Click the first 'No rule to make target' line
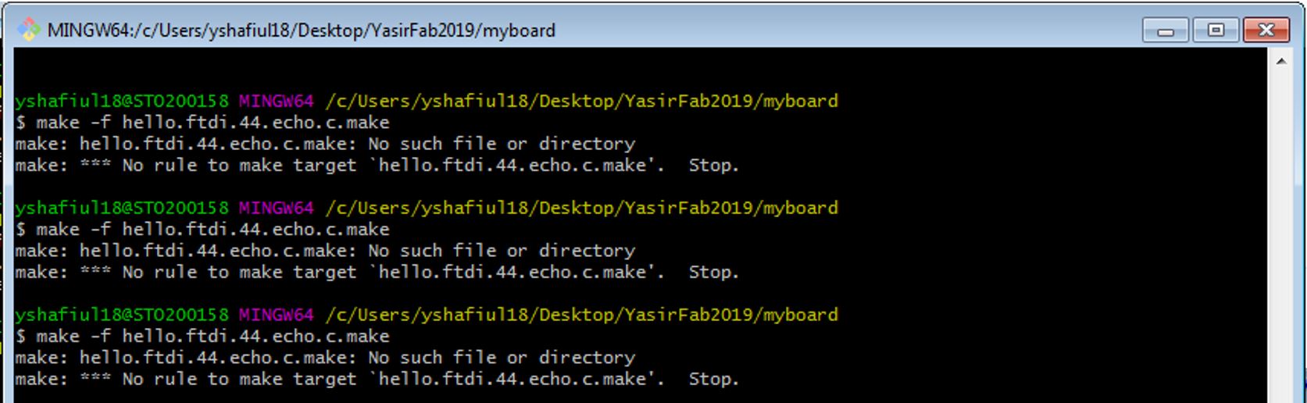The width and height of the screenshot is (1307, 403). point(377,166)
